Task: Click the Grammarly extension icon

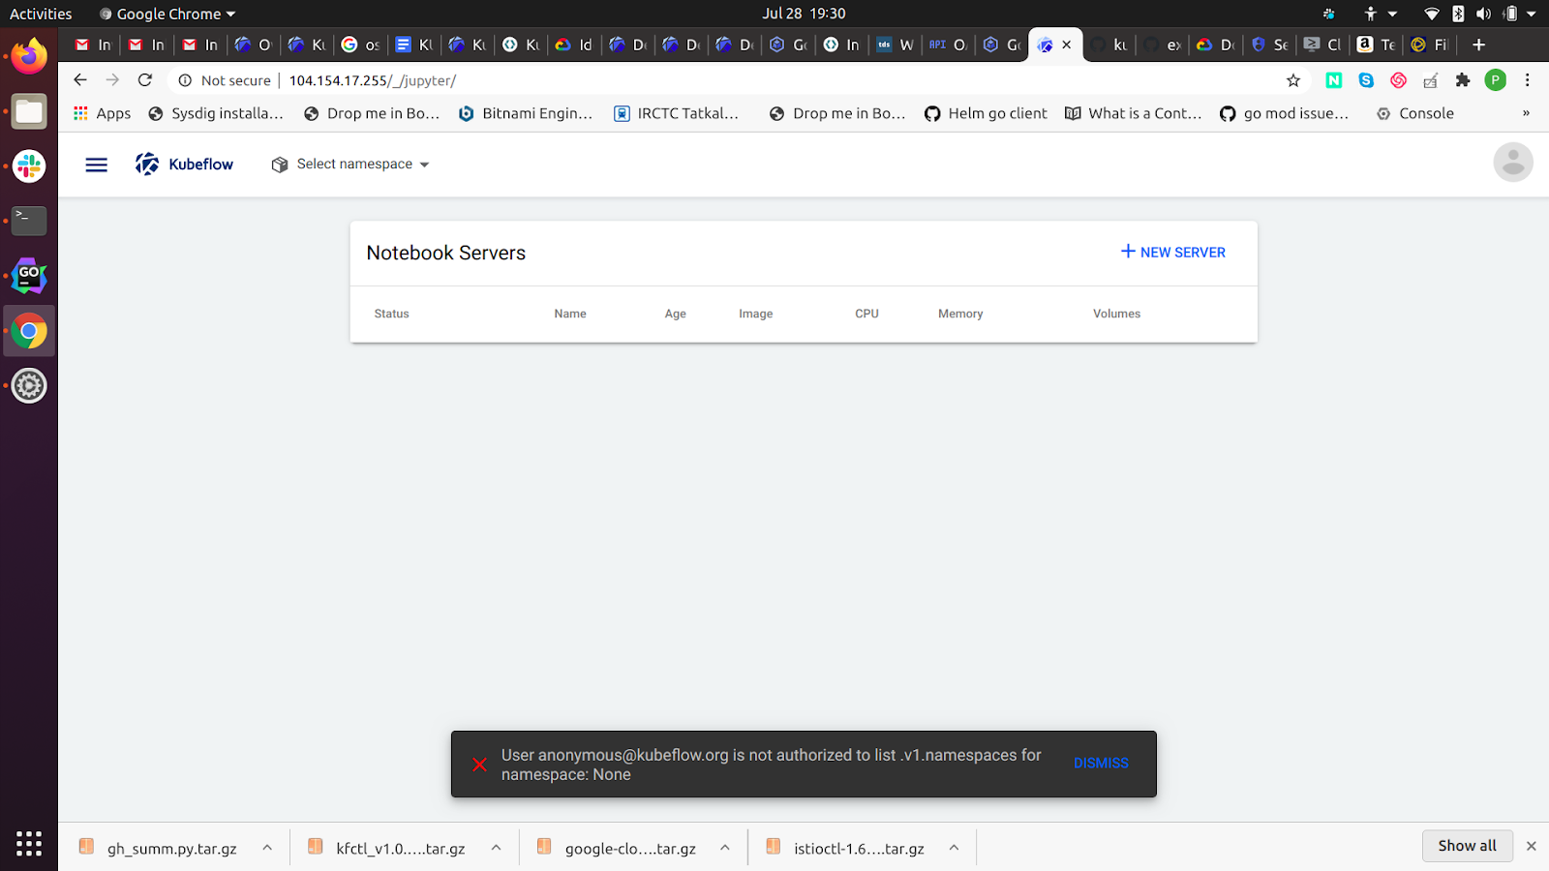Action: click(1398, 80)
